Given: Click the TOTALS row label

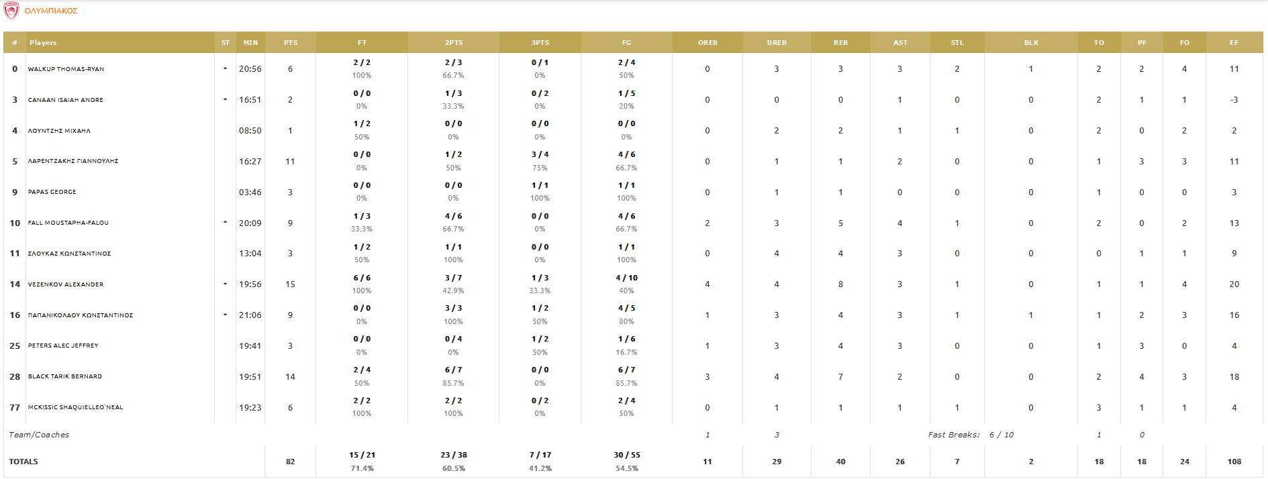Looking at the screenshot, I should tap(23, 462).
